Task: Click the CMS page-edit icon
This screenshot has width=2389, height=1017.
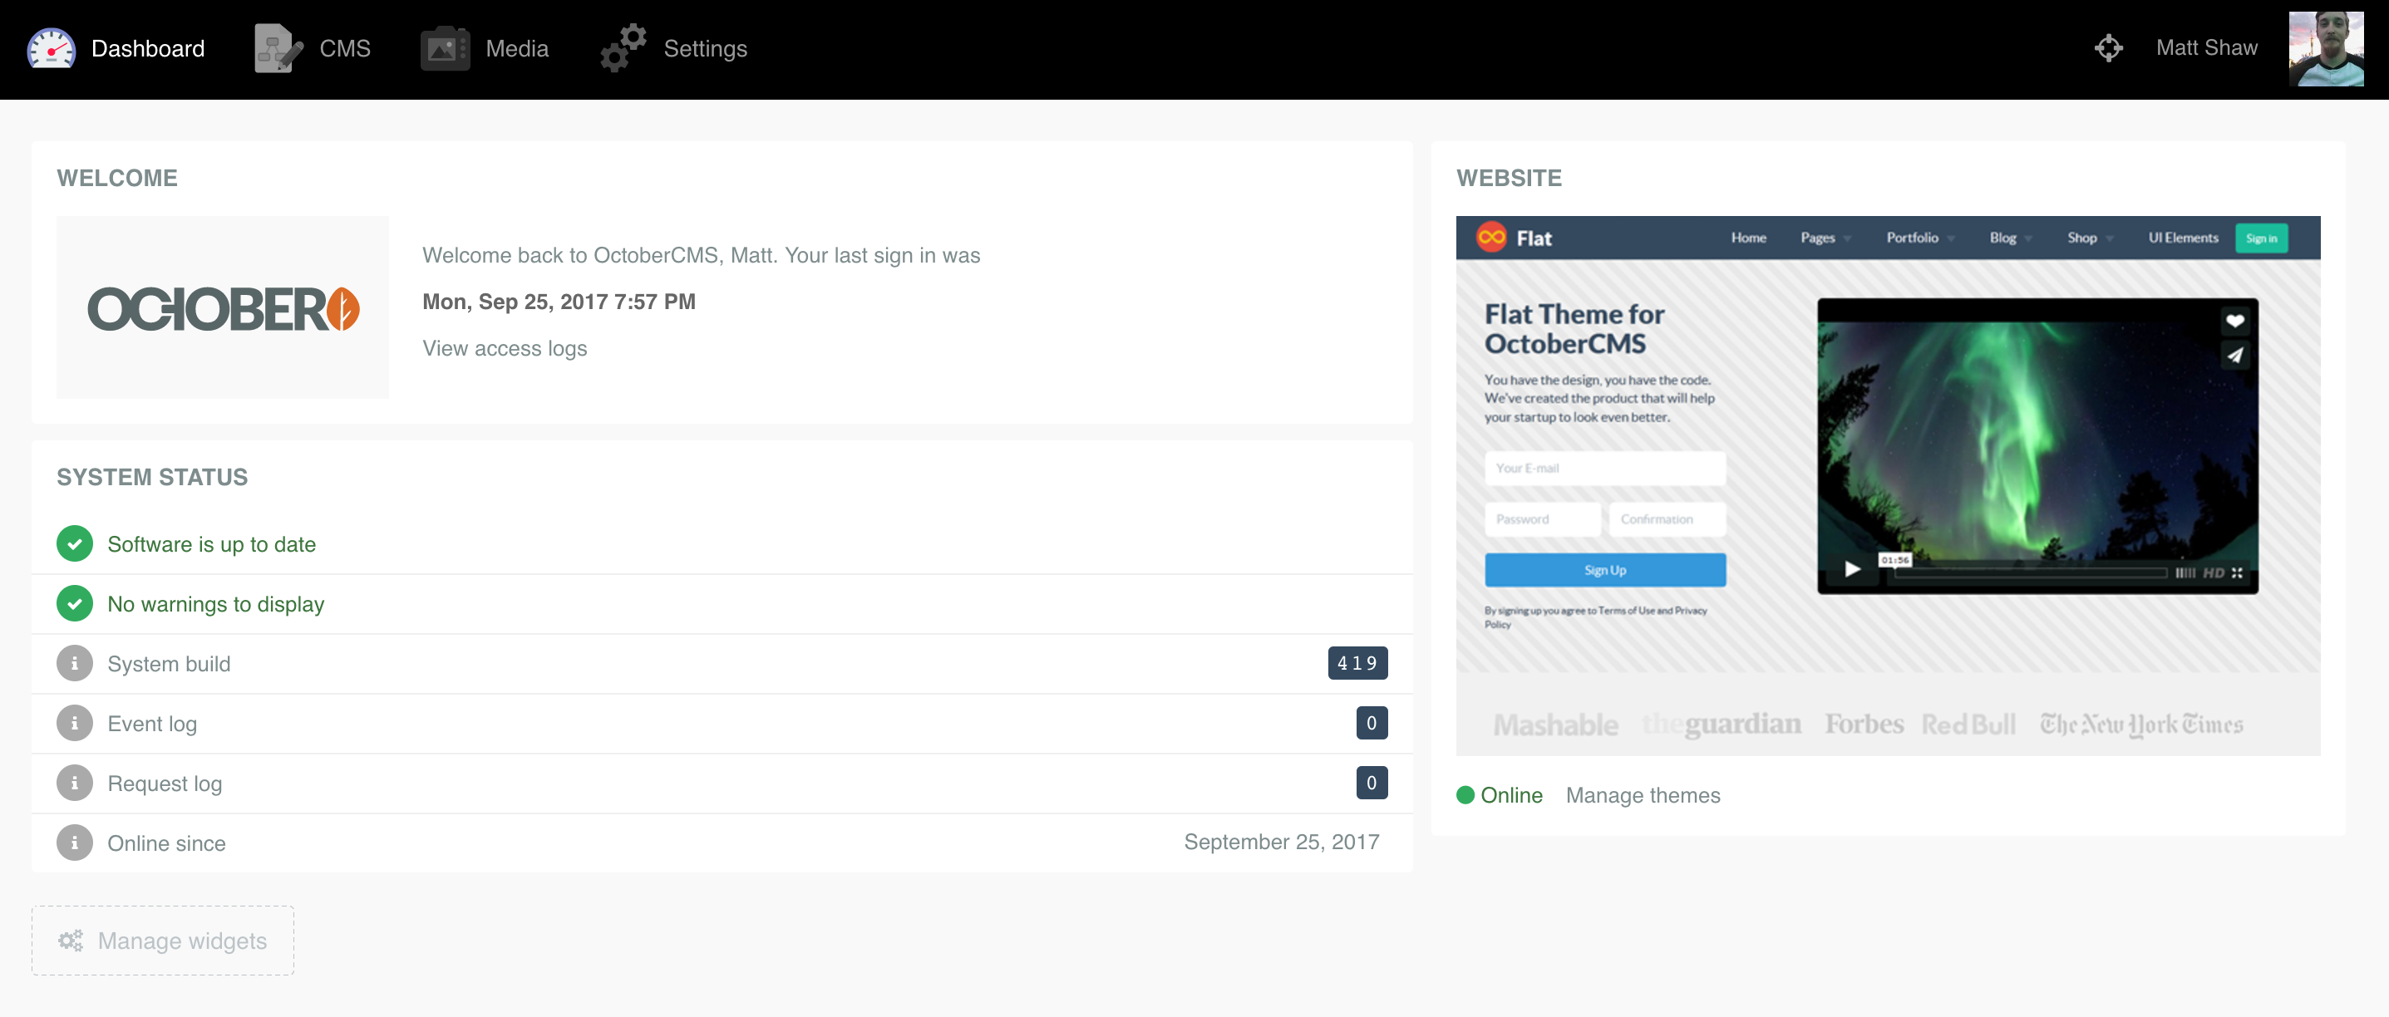Action: [278, 48]
